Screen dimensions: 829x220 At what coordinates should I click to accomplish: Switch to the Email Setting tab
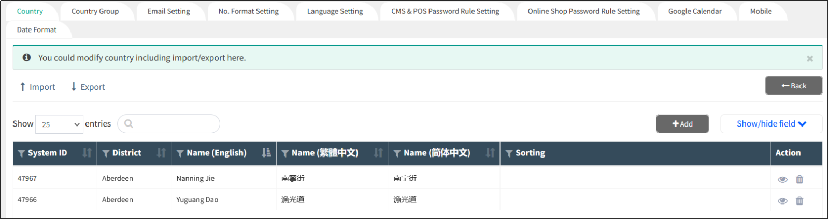click(168, 11)
